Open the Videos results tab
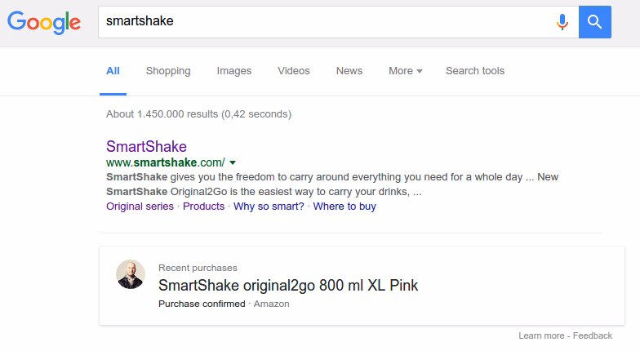Screen dimensions: 640x351 click(294, 71)
